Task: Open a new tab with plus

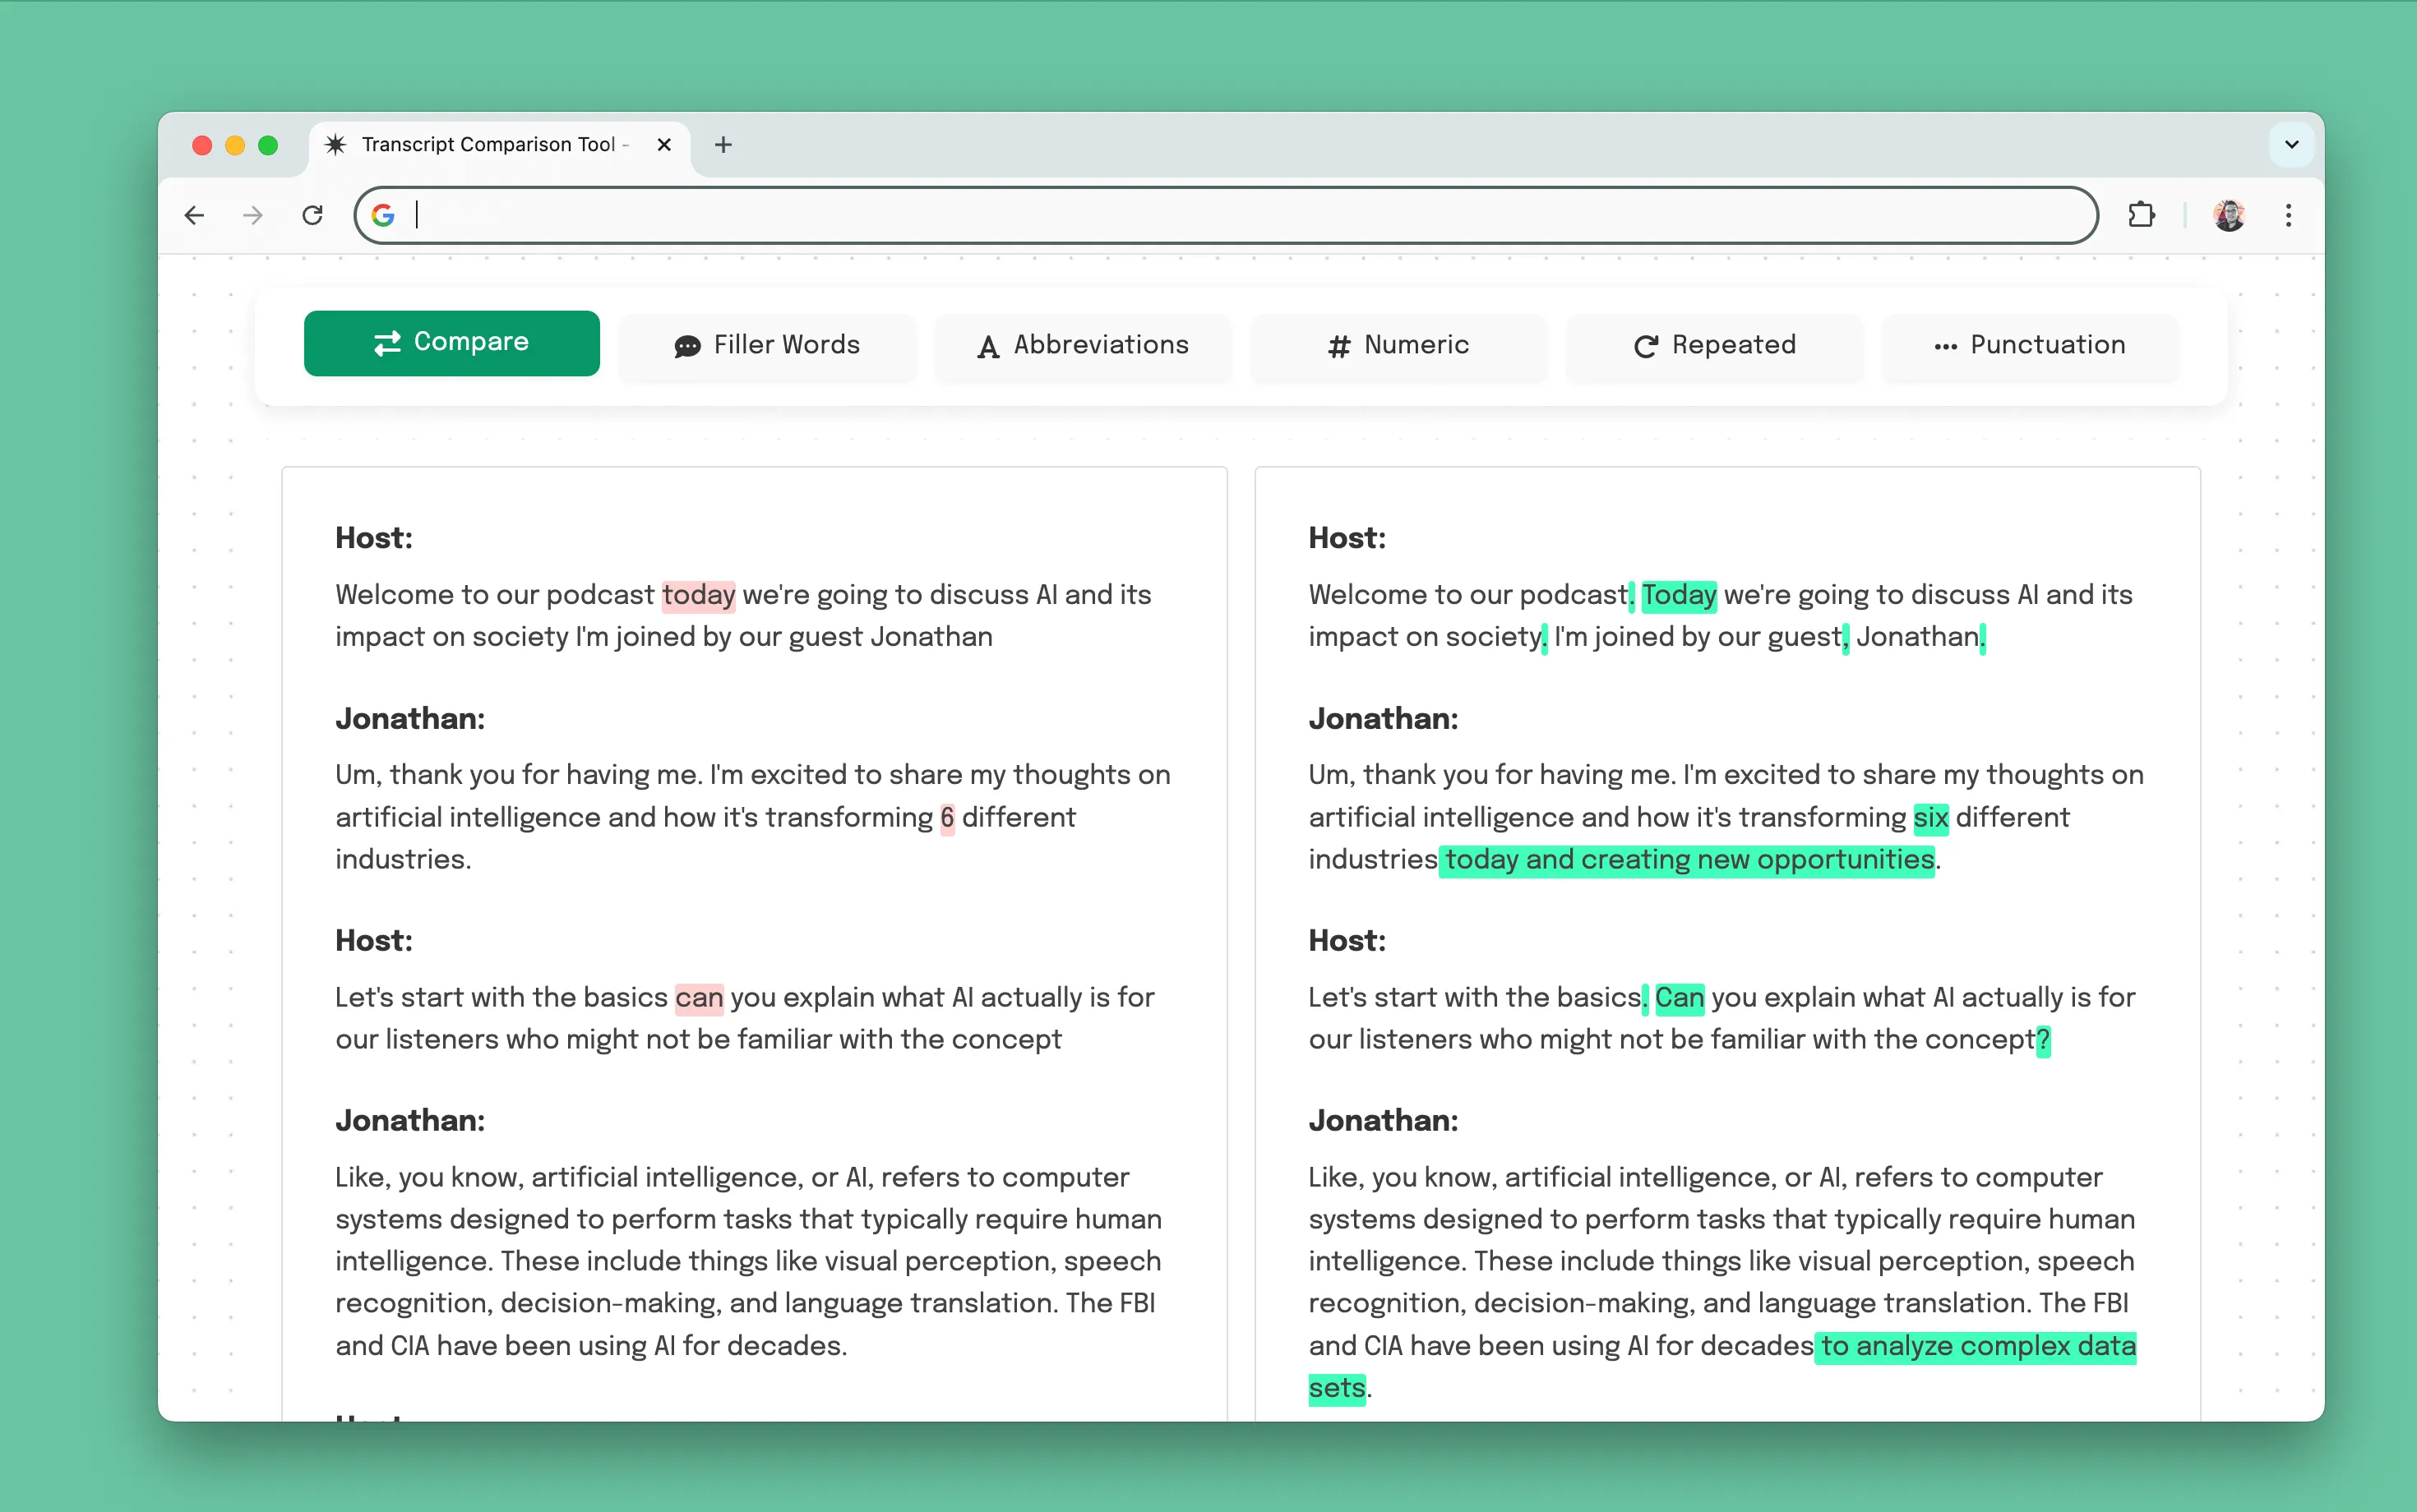Action: point(723,145)
